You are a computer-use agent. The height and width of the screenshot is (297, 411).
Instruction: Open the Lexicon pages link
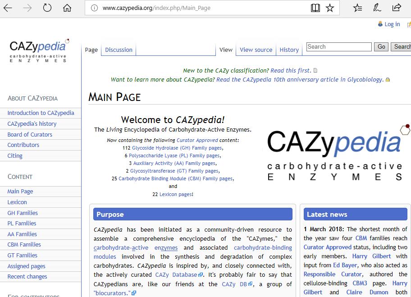click(176, 194)
